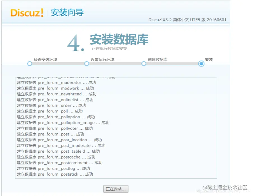Image resolution: width=253 pixels, height=196 pixels.
Task: Click the Discuz! logo
Action: click(27, 13)
